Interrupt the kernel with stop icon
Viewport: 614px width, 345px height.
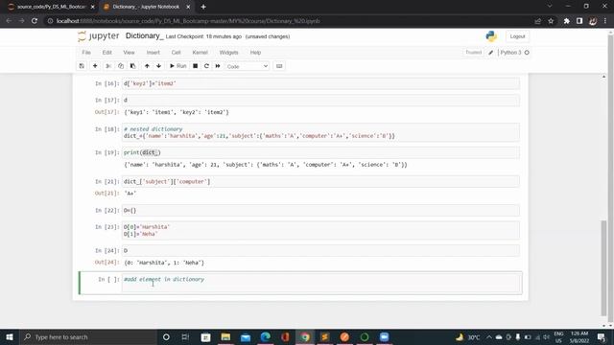pyautogui.click(x=195, y=66)
